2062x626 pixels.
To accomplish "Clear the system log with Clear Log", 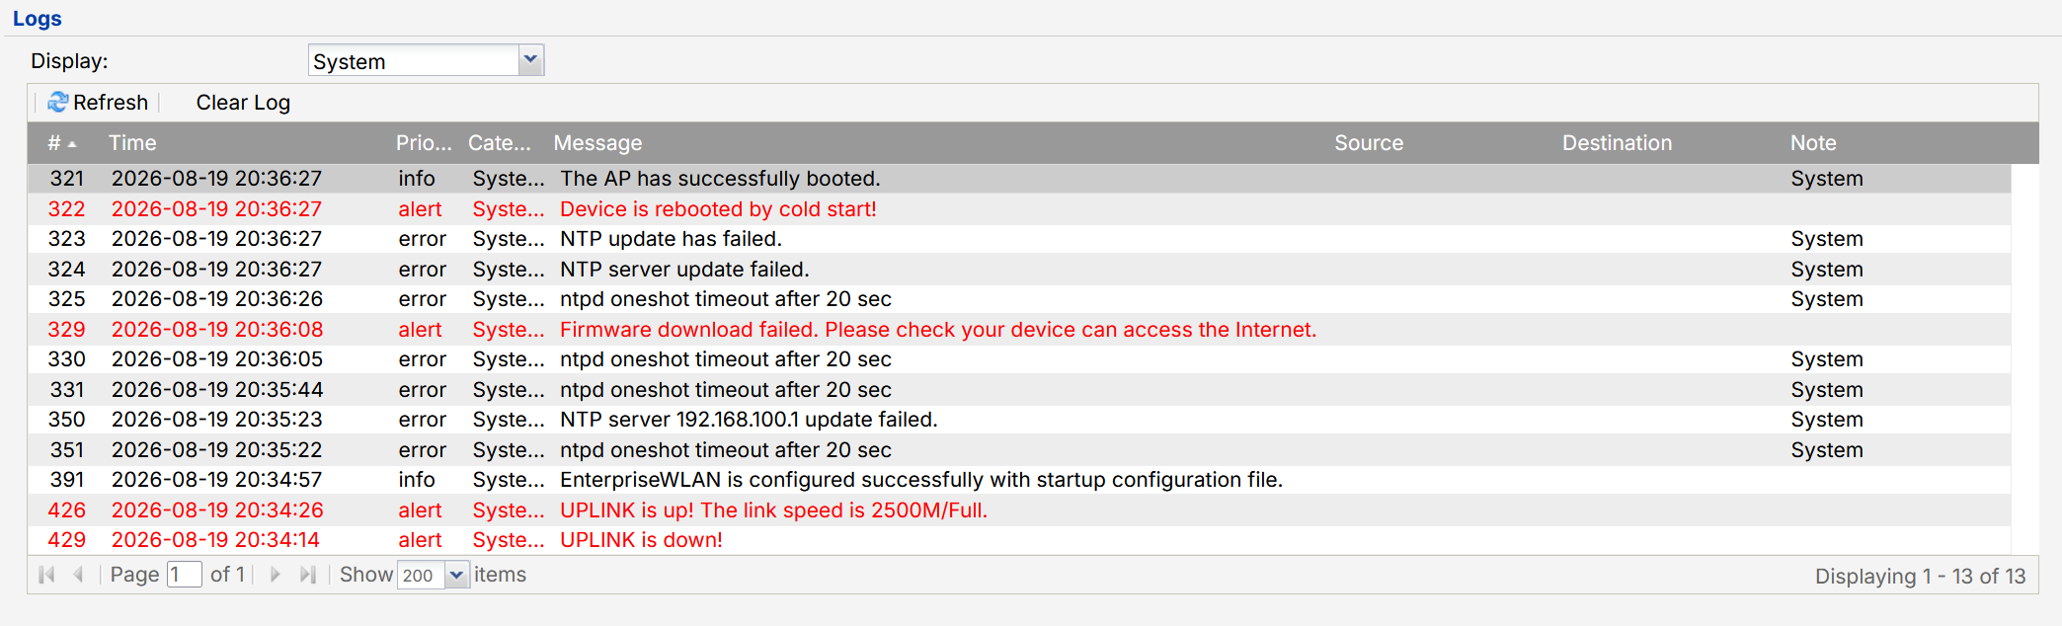I will 243,103.
